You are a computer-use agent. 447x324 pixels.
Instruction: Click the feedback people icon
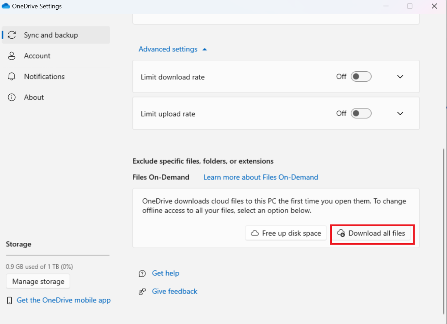coord(142,292)
